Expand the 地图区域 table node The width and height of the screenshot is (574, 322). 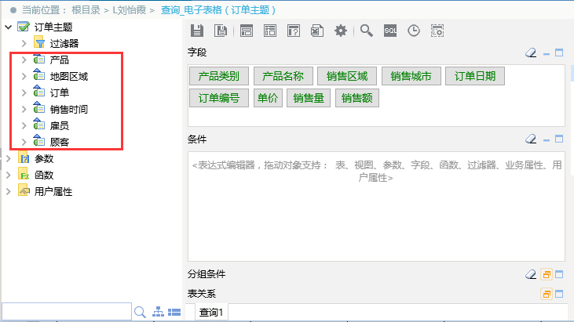click(24, 76)
